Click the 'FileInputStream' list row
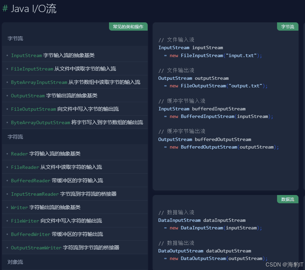Screen dimensions: 305x270 (75, 69)
